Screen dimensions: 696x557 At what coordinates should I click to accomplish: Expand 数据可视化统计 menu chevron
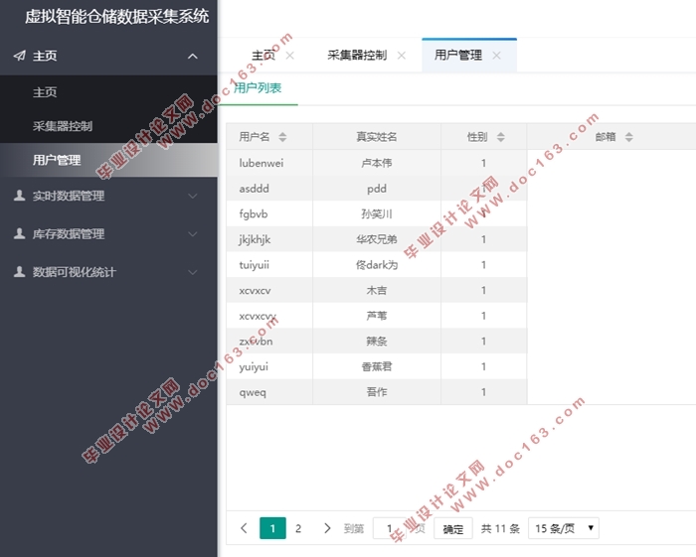click(192, 272)
